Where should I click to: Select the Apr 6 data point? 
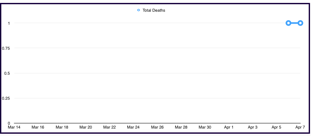click(x=288, y=23)
